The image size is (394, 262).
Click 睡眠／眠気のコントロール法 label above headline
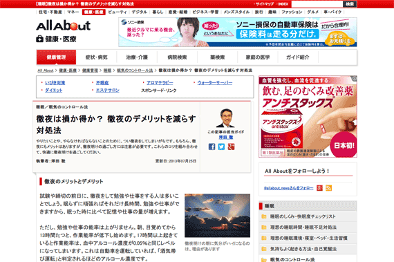[62, 107]
